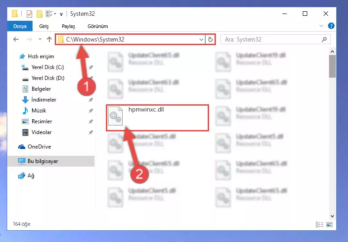Screen dimensions: 348x242
Task: Click pin icon beside Müzik
Action: click(x=91, y=111)
